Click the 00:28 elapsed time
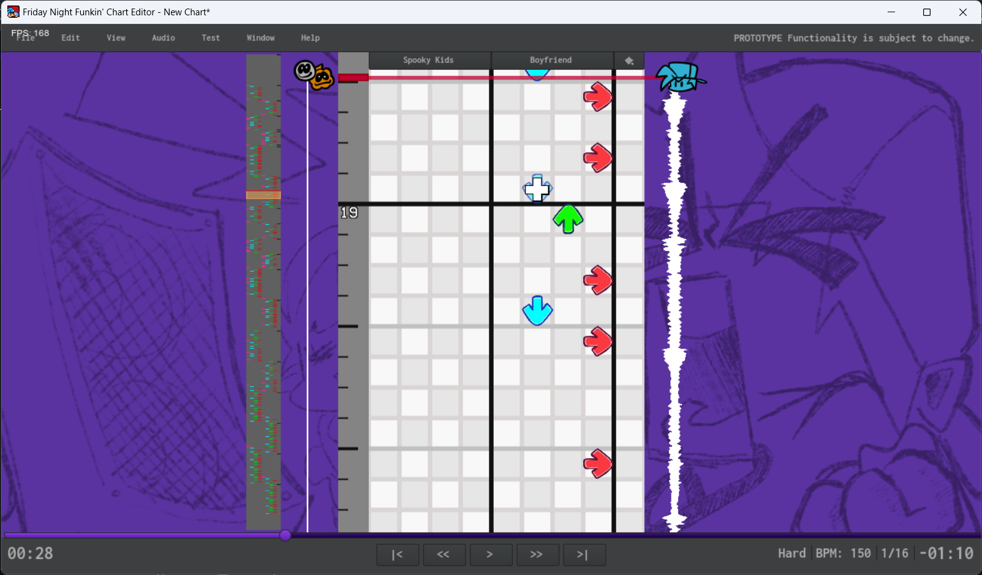Screen dimensions: 982x575 click(x=30, y=554)
